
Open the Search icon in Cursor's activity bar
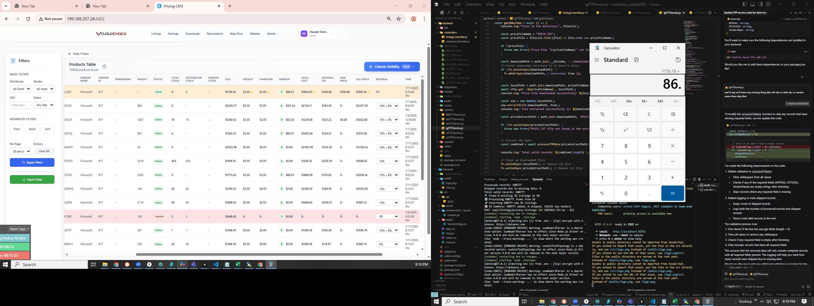[448, 13]
